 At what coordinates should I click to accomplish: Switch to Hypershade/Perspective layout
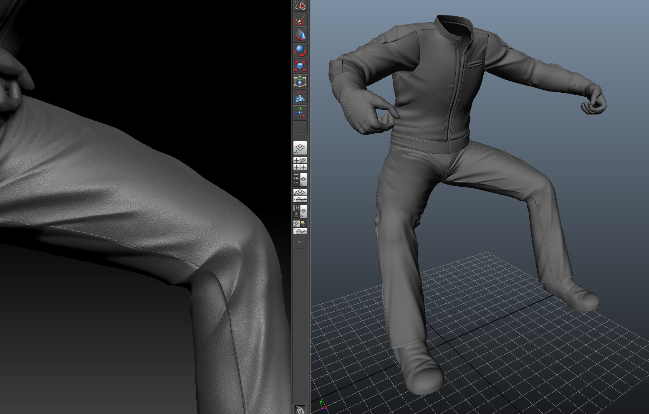click(x=300, y=211)
